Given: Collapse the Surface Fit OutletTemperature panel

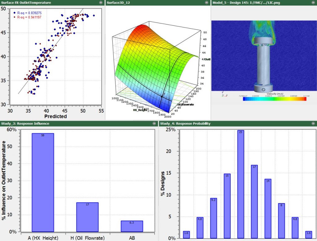Looking at the screenshot, I should [x=101, y=2].
